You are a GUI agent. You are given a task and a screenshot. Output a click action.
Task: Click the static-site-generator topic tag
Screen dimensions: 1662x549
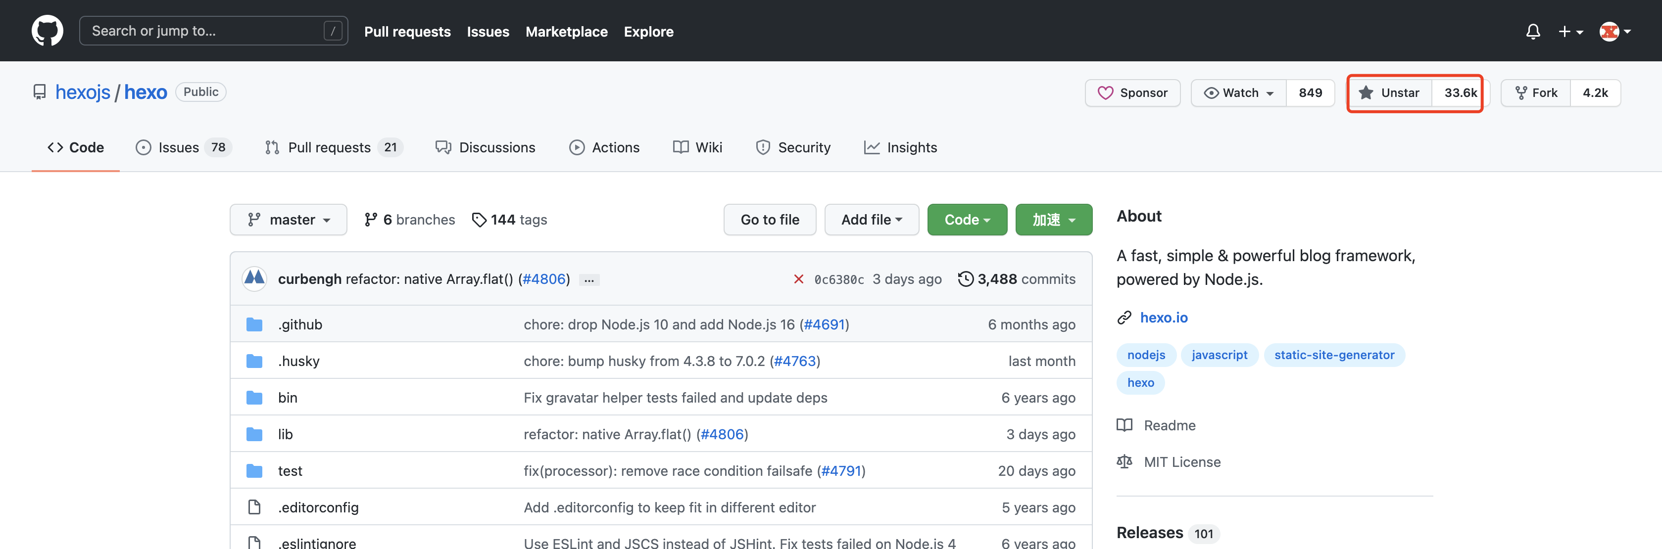(1333, 355)
